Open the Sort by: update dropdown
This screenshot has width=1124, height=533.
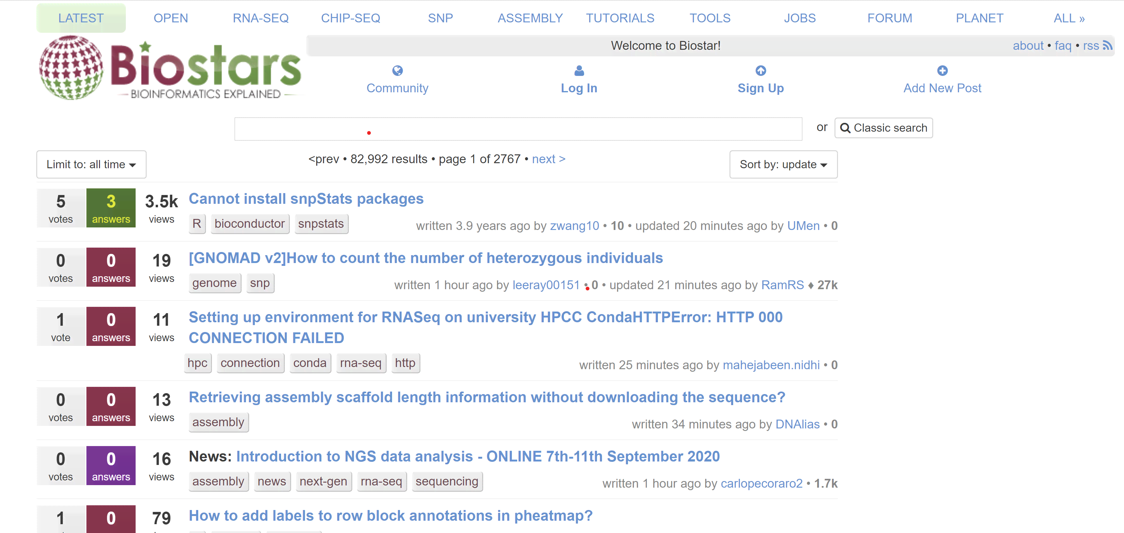(783, 164)
